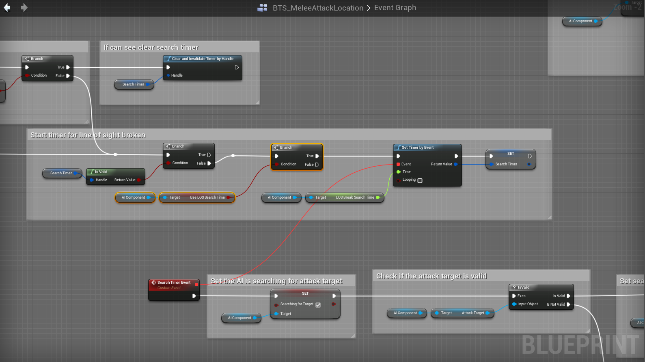Select Event Graph in the breadcrumb
The image size is (645, 362).
point(395,8)
